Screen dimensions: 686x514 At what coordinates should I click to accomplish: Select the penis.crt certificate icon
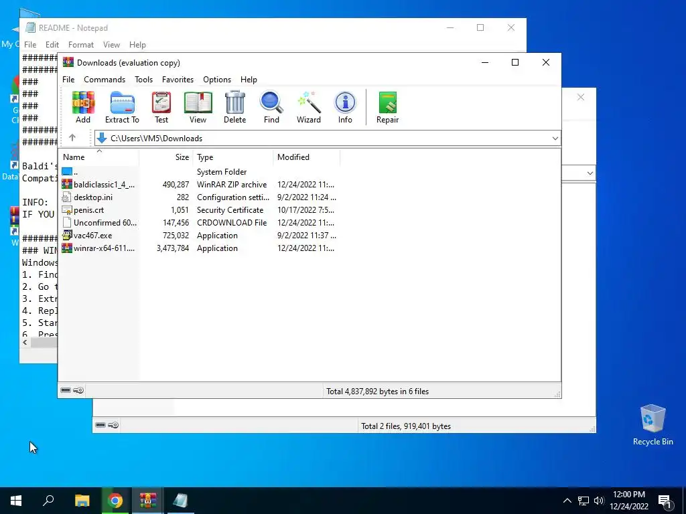67,209
